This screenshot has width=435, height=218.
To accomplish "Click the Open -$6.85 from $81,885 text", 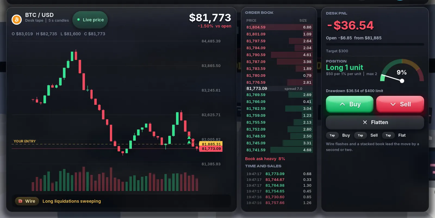I will 354,38.
